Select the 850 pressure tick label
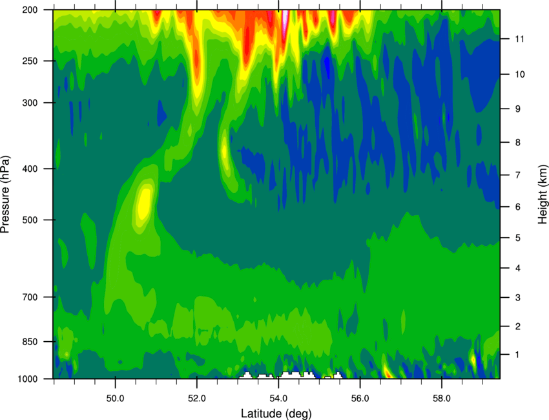This screenshot has width=549, height=420. [x=30, y=342]
